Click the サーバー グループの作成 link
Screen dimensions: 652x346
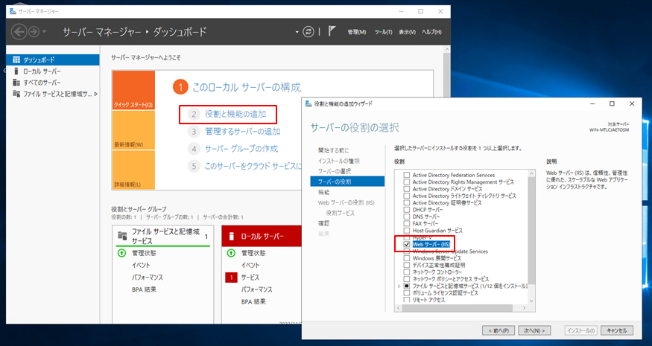point(241,149)
